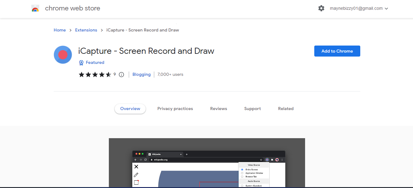The image size is (413, 188).
Task: Select the Overview tab
Action: coord(130,109)
